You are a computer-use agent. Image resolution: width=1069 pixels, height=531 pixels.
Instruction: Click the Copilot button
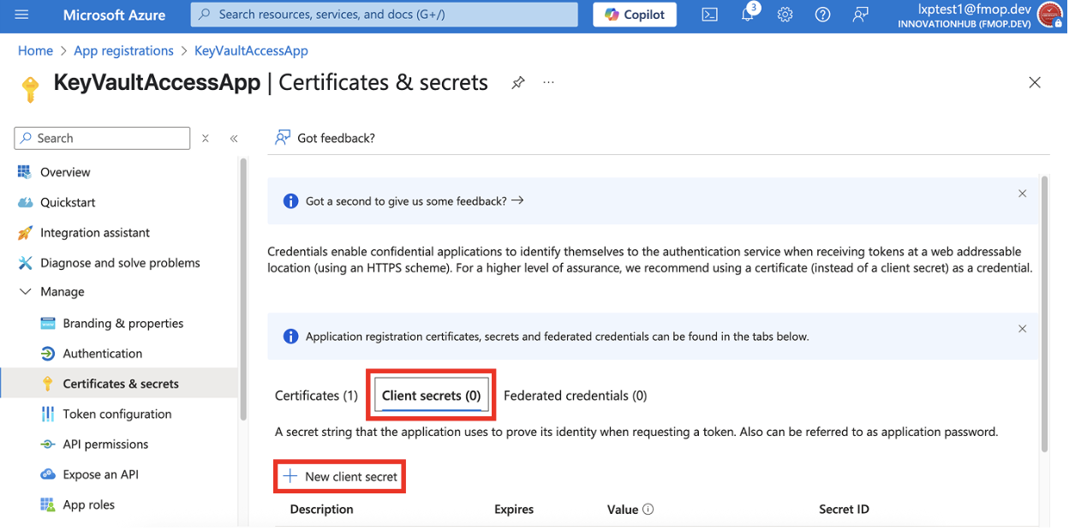635,15
